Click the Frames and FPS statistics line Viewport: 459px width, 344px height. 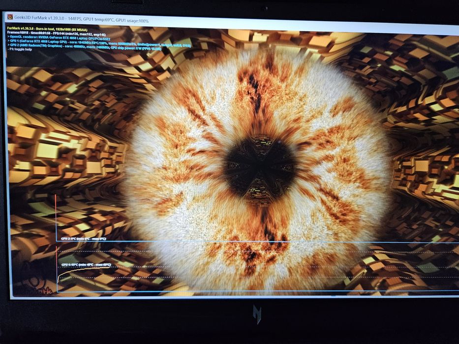tap(57, 33)
